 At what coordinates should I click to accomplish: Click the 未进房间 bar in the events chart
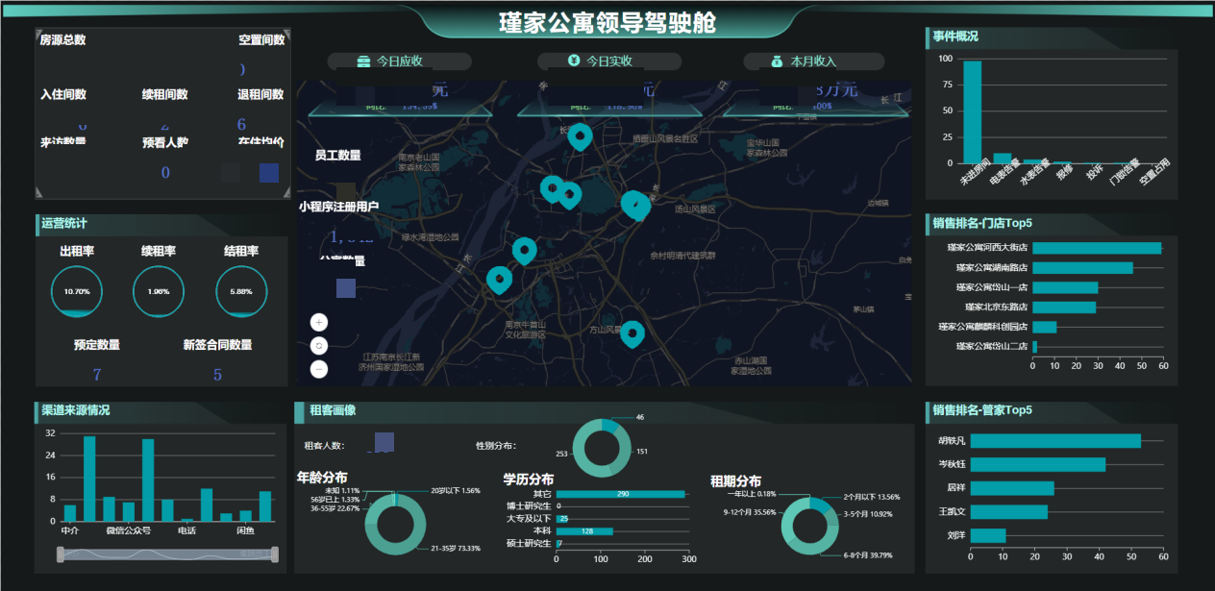972,111
